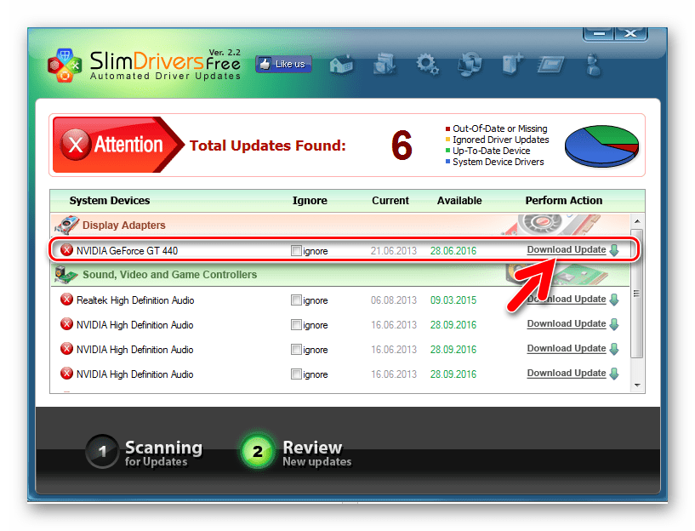Click the toolbar icon with plus sign
This screenshot has height=531, width=695.
pyautogui.click(x=511, y=64)
